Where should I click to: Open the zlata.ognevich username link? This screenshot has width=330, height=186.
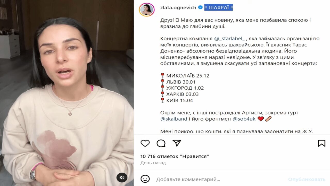pos(178,7)
